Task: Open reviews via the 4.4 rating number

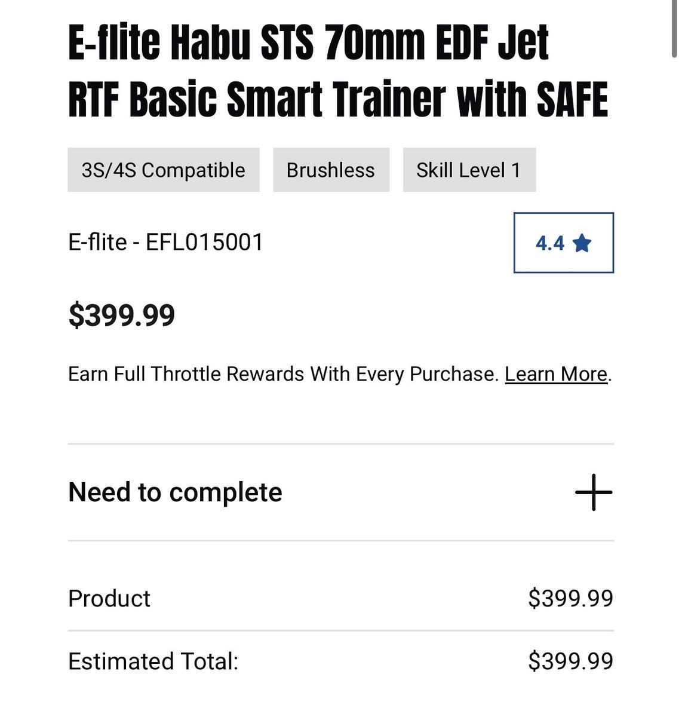Action: click(549, 243)
